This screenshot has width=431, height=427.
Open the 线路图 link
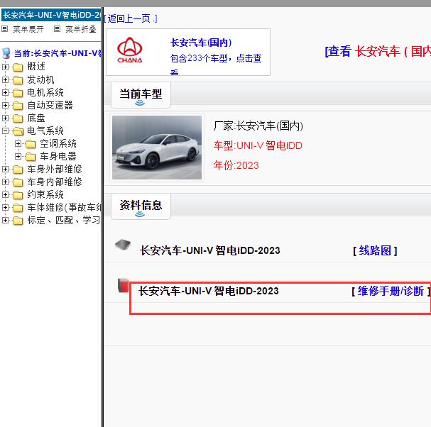coord(375,250)
